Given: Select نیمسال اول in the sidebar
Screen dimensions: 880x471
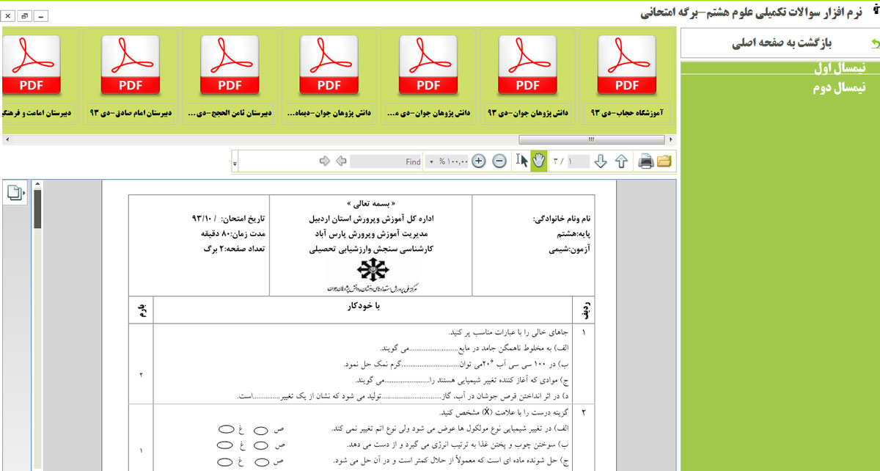Looking at the screenshot, I should (x=840, y=69).
